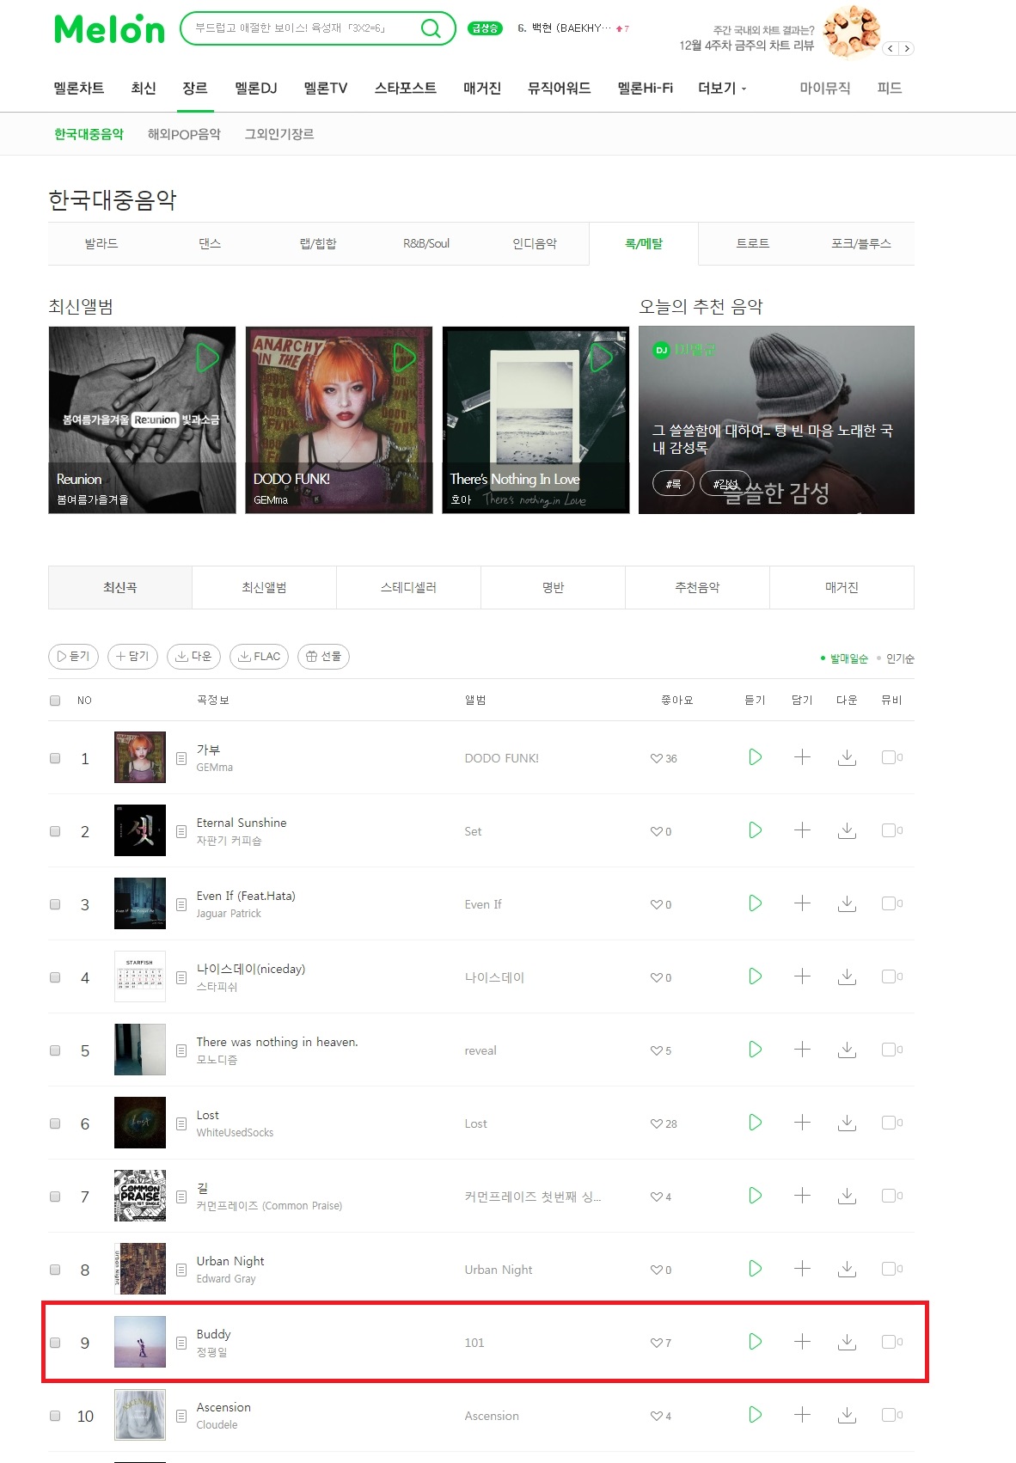The height and width of the screenshot is (1463, 1016).
Task: Play the song Ascension
Action: (x=755, y=1415)
